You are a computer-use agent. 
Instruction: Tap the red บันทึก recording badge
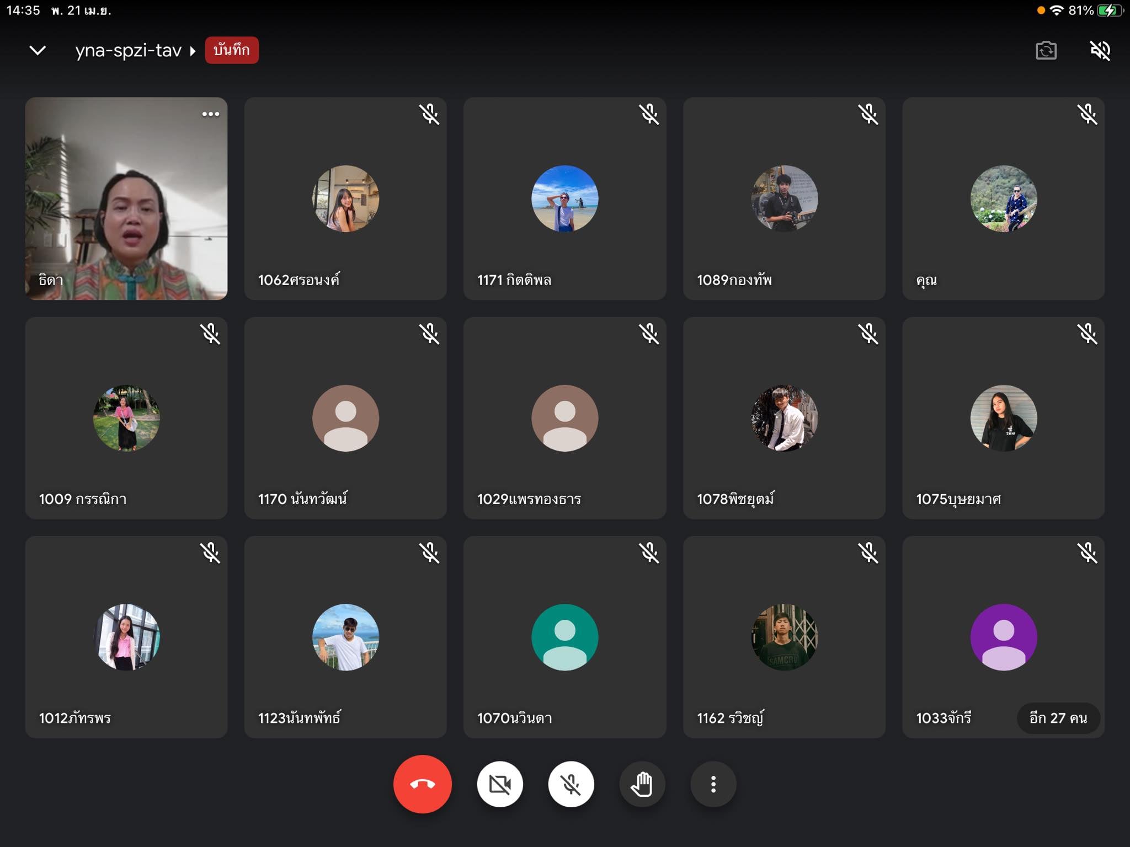point(232,50)
